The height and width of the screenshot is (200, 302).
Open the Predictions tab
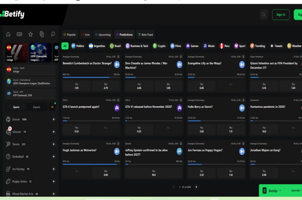(124, 35)
